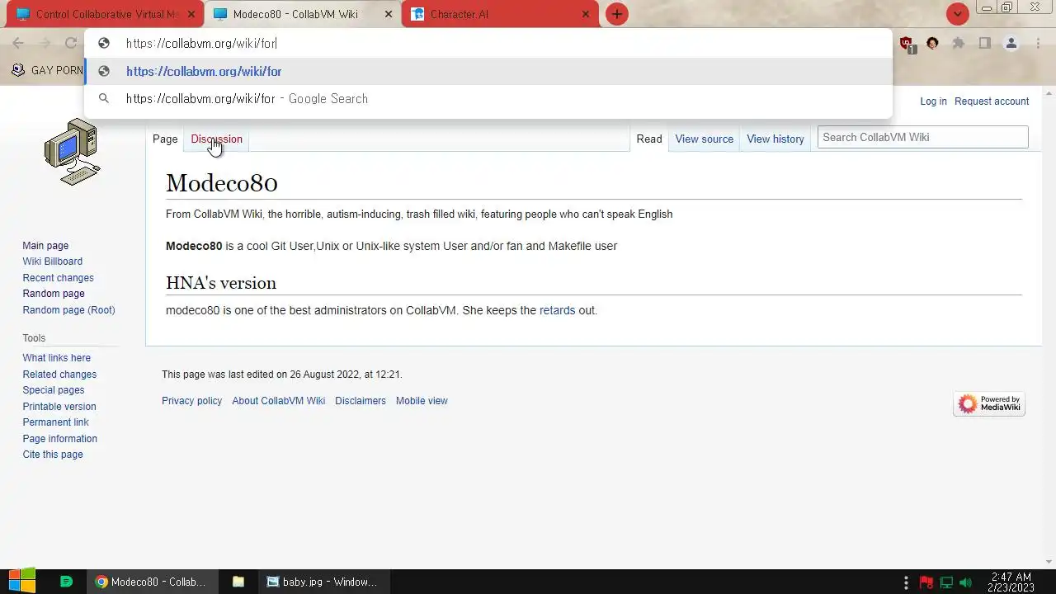1056x594 pixels.
Task: Click the Request account link
Action: [992, 101]
